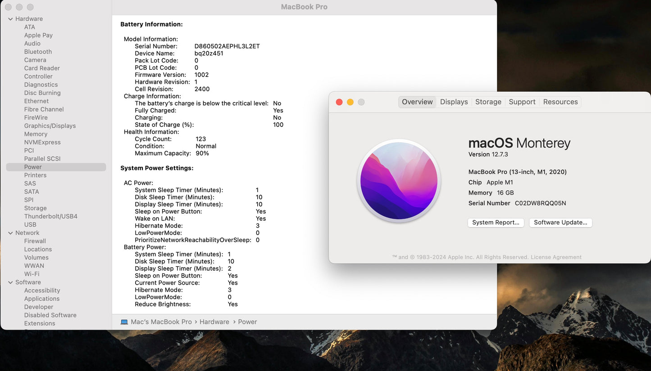Select Bluetooth in the sidebar
The height and width of the screenshot is (371, 651).
click(38, 52)
